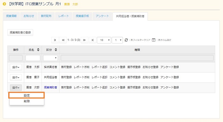
Task: Choose 削除 from the dropdown menu
Action: click(x=26, y=101)
